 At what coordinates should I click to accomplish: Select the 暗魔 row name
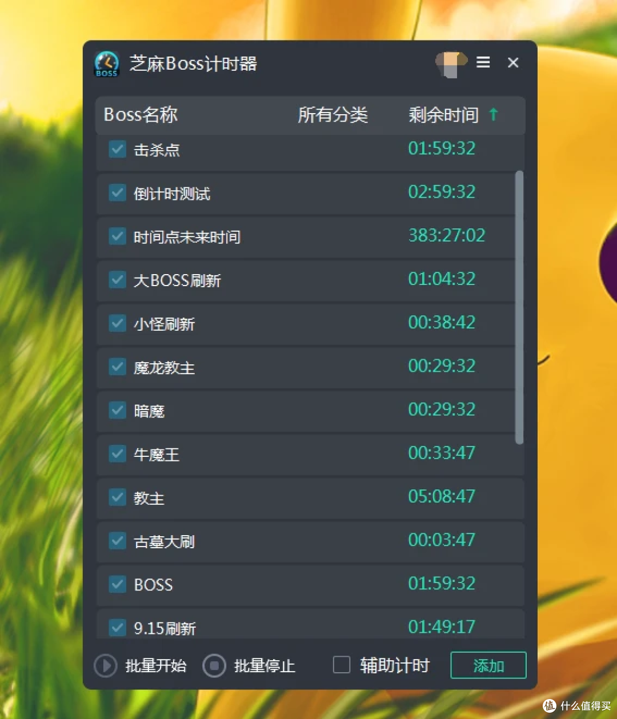tap(149, 411)
